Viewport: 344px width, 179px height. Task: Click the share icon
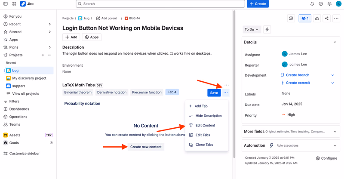[x=326, y=19]
